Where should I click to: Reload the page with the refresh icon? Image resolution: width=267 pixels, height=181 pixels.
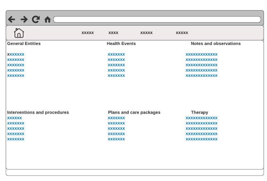coord(36,19)
